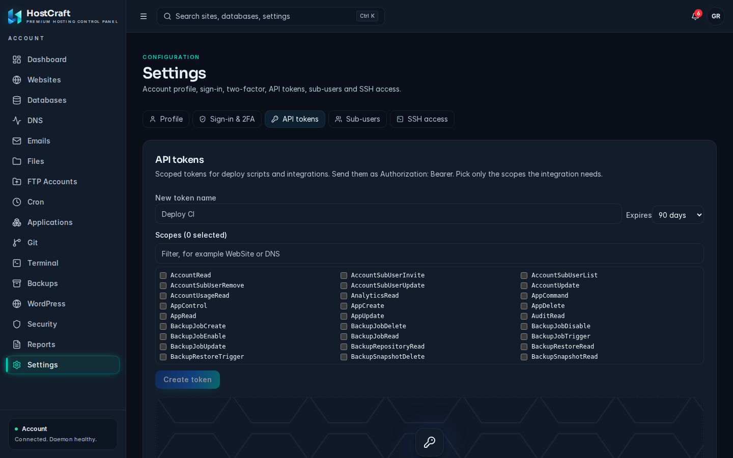Check the AnalyticsRead scope
The width and height of the screenshot is (733, 458).
pyautogui.click(x=344, y=296)
